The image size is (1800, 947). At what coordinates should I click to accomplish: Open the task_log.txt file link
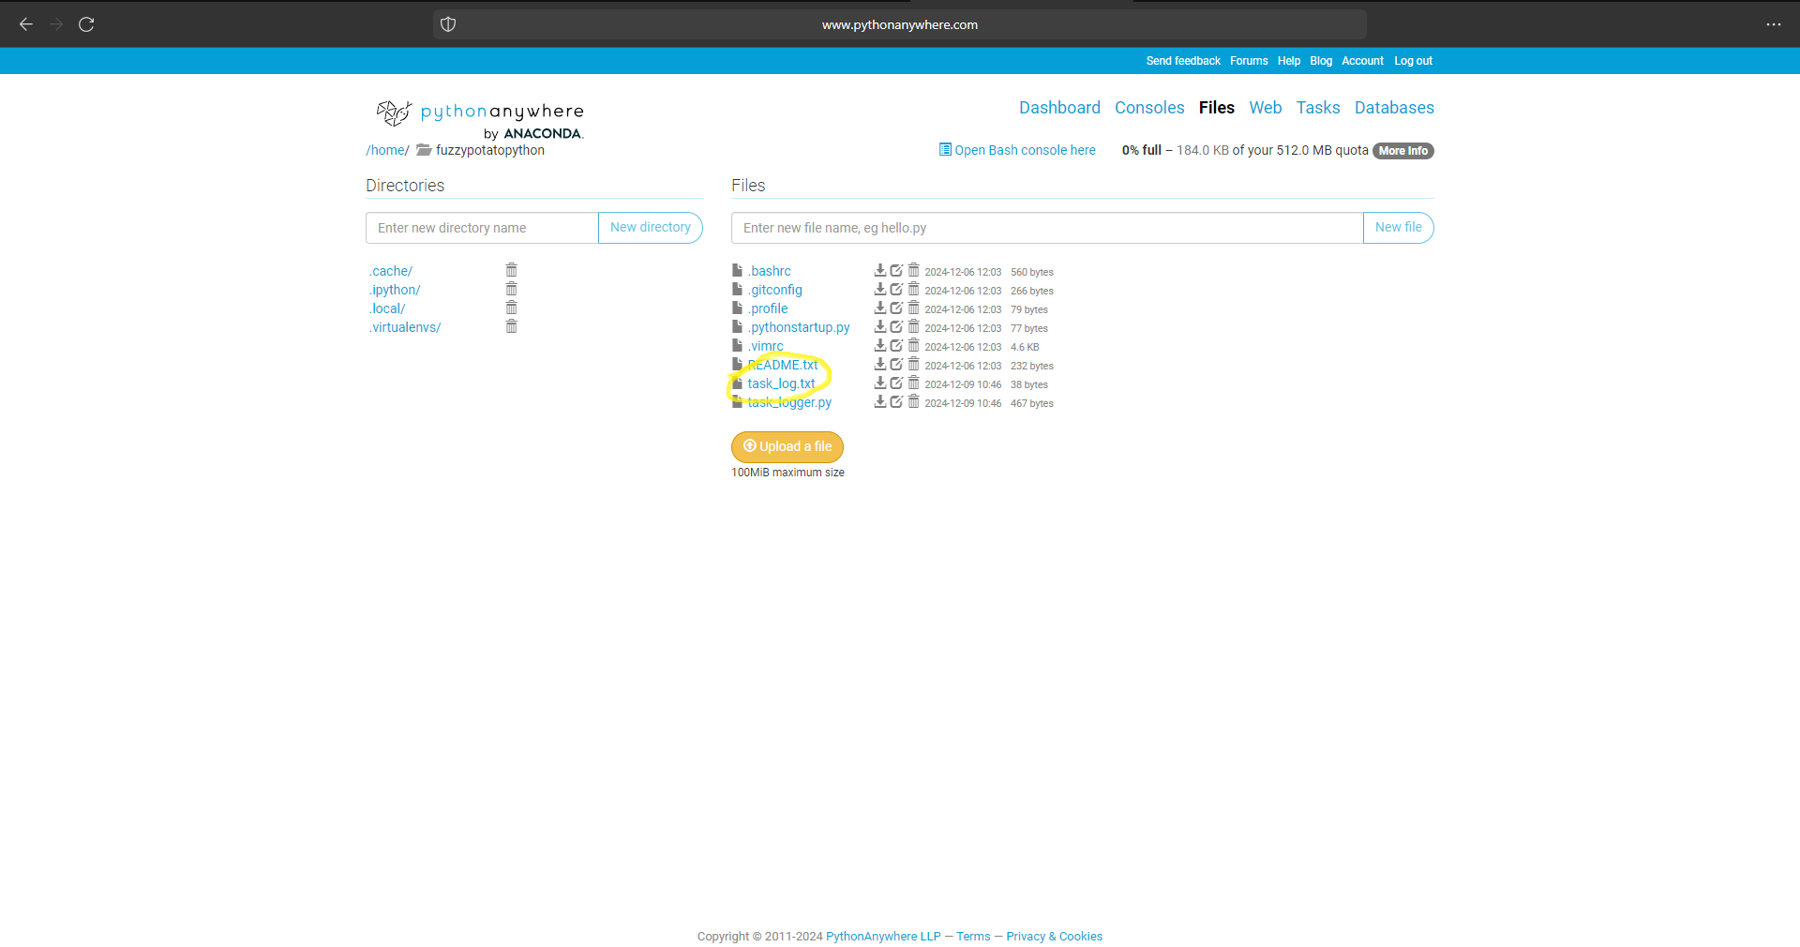click(x=781, y=383)
